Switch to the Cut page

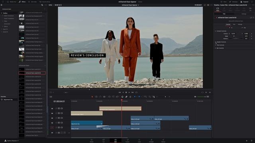(x=104, y=140)
